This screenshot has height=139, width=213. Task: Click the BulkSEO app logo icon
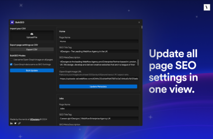(12, 22)
